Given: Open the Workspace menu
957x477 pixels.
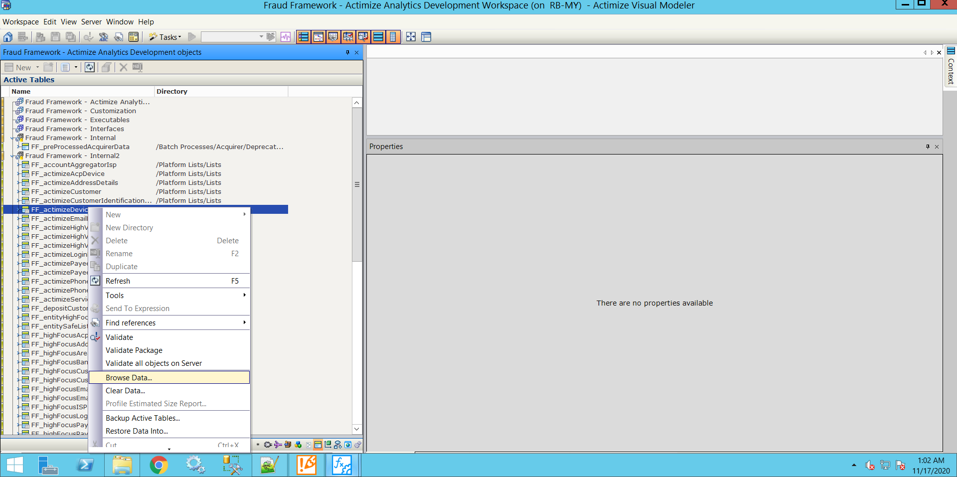Looking at the screenshot, I should coord(20,22).
